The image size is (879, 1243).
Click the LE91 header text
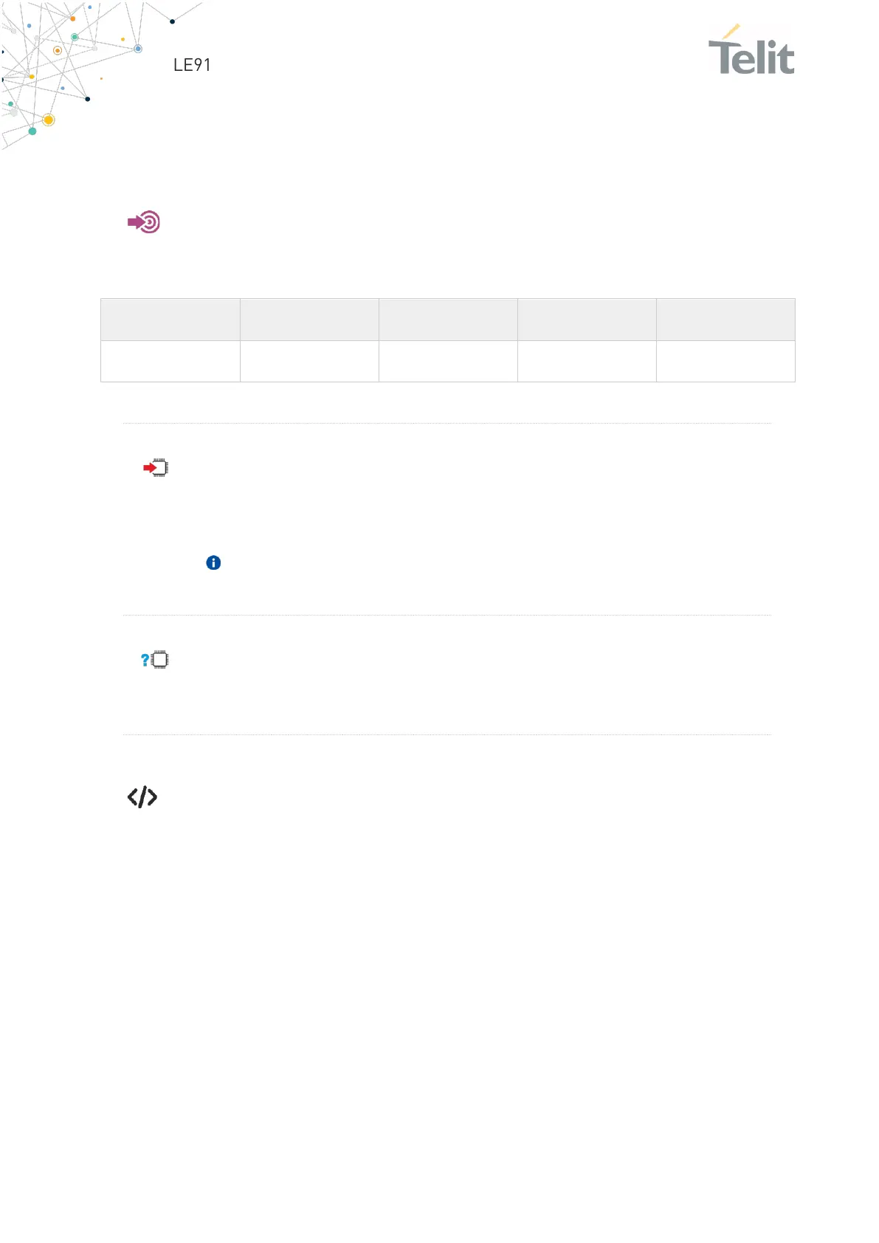pyautogui.click(x=192, y=65)
